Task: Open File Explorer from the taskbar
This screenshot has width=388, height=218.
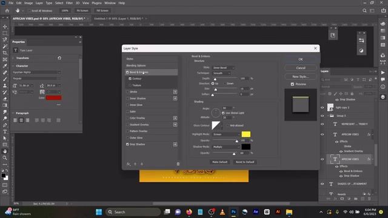Action: [x=289, y=212]
